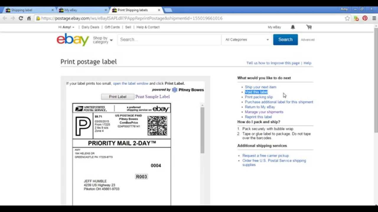Click the browser back arrow

coord(5,18)
